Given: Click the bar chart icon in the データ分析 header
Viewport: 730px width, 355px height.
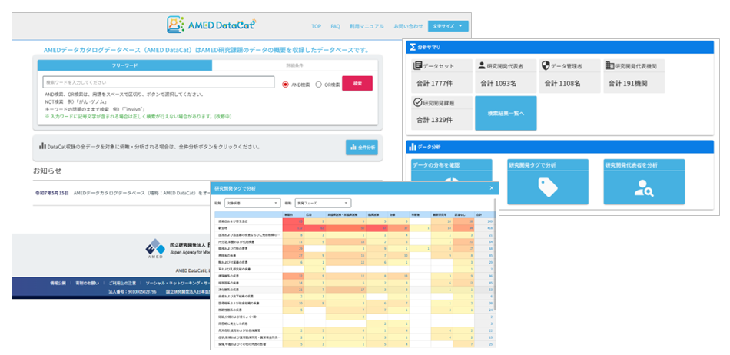Looking at the screenshot, I should (412, 147).
